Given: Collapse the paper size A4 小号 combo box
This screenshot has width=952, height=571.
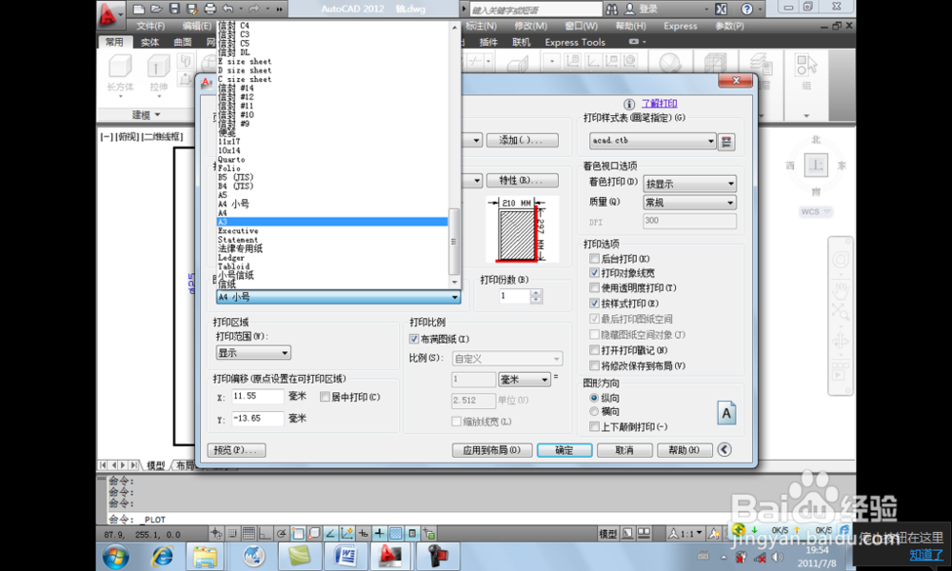Looking at the screenshot, I should [338, 297].
